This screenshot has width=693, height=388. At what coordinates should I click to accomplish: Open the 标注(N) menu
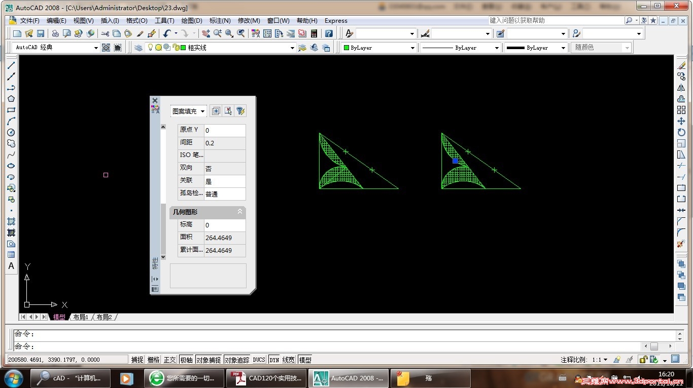pyautogui.click(x=220, y=21)
